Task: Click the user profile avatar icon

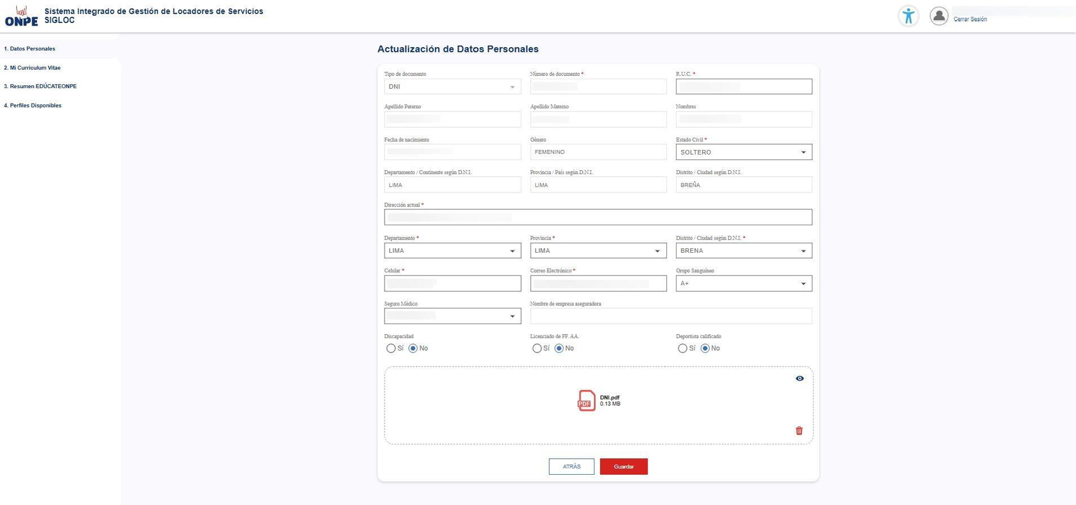Action: (x=939, y=15)
